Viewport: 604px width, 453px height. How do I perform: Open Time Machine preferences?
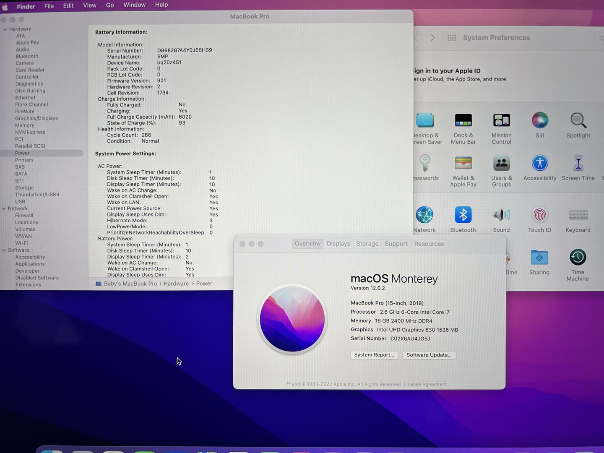point(578,265)
